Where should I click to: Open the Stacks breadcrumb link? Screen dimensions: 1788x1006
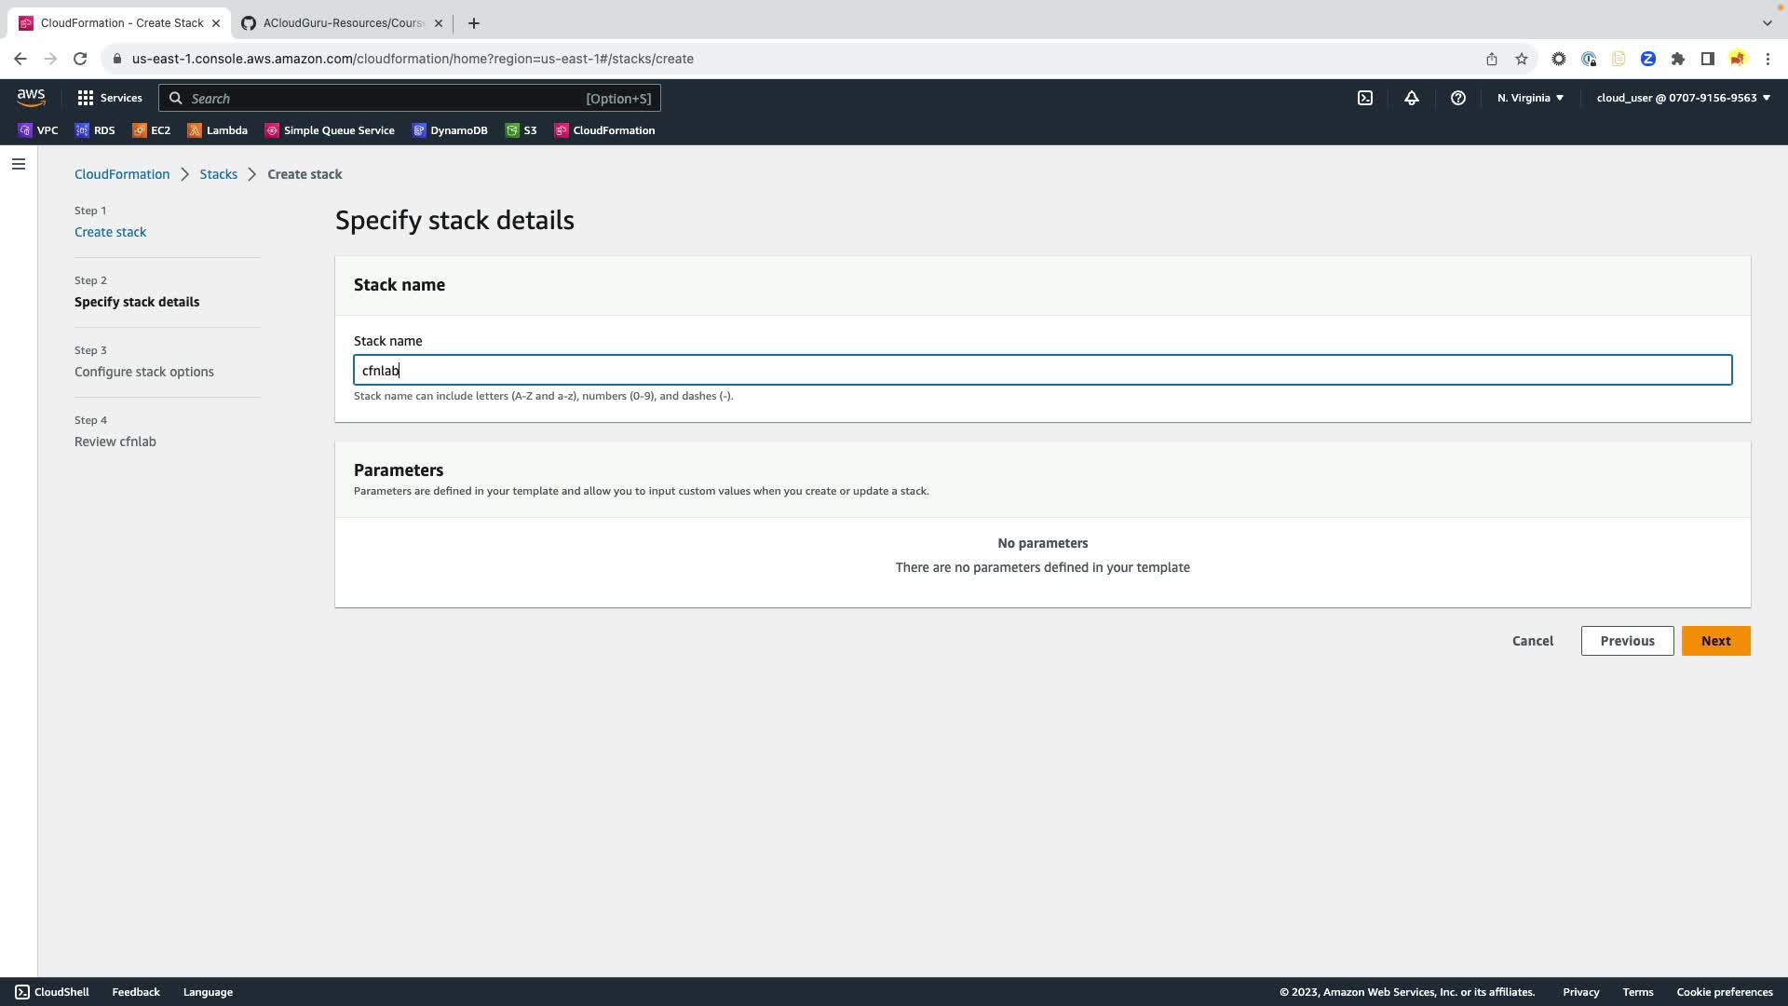[x=218, y=174]
